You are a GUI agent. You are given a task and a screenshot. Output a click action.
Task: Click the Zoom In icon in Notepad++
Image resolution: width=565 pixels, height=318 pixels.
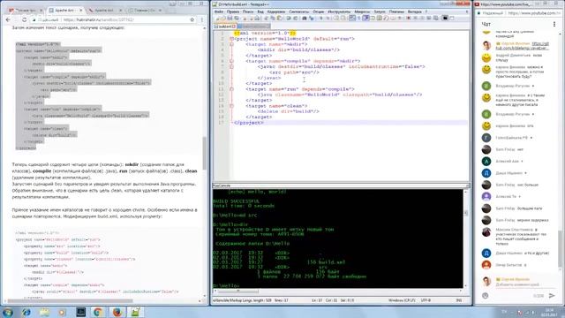coord(321,18)
